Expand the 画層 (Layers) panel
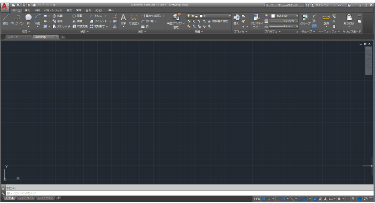Screen dimensions: 375x203 pos(199,32)
